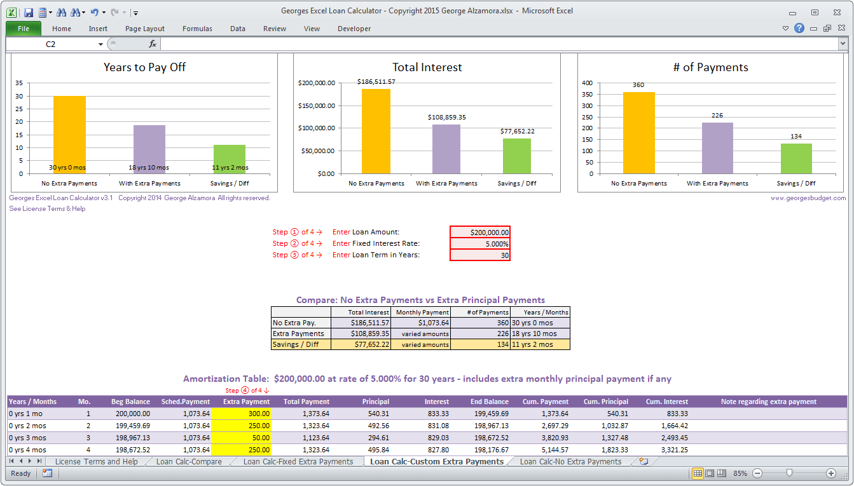
Task: Click the Undo arrow icon
Action: tap(94, 12)
